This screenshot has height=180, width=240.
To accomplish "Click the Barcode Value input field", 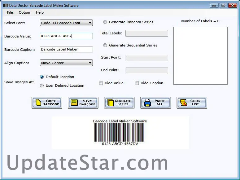I will click(66, 36).
